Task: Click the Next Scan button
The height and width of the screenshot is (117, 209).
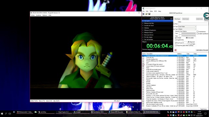Action: click(185, 19)
